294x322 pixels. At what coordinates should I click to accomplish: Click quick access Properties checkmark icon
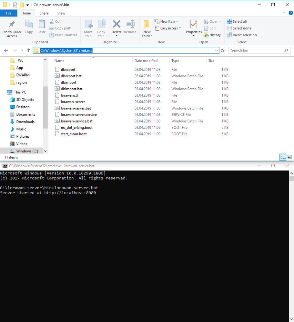(15, 5)
